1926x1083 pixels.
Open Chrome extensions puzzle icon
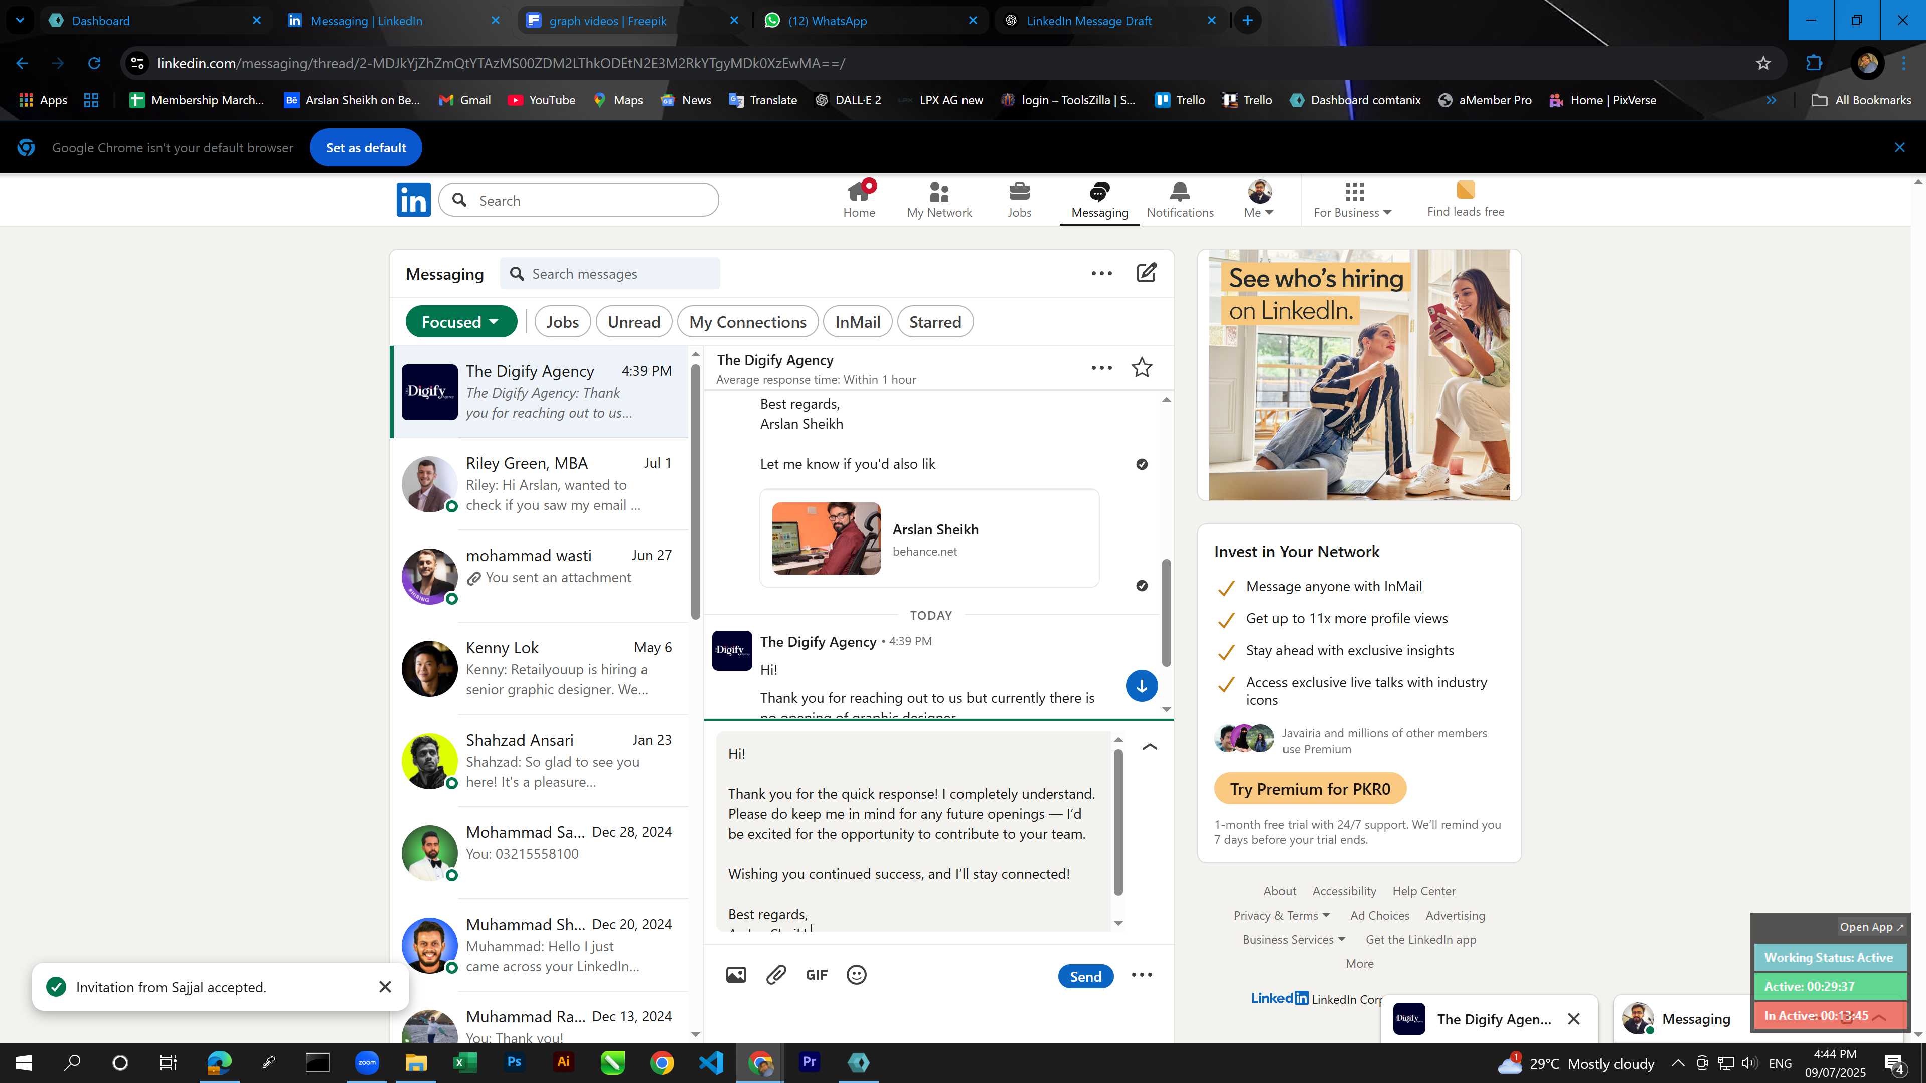(x=1814, y=64)
